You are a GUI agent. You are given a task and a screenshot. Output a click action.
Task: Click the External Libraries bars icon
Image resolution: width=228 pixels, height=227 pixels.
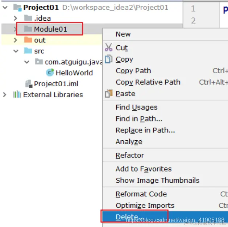coord(17,94)
